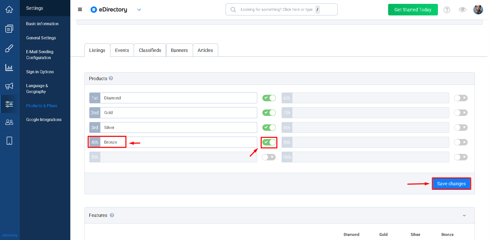
Task: Click the Features help tooltip icon
Action: click(112, 215)
